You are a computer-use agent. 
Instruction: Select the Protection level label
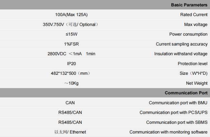click(x=193, y=64)
